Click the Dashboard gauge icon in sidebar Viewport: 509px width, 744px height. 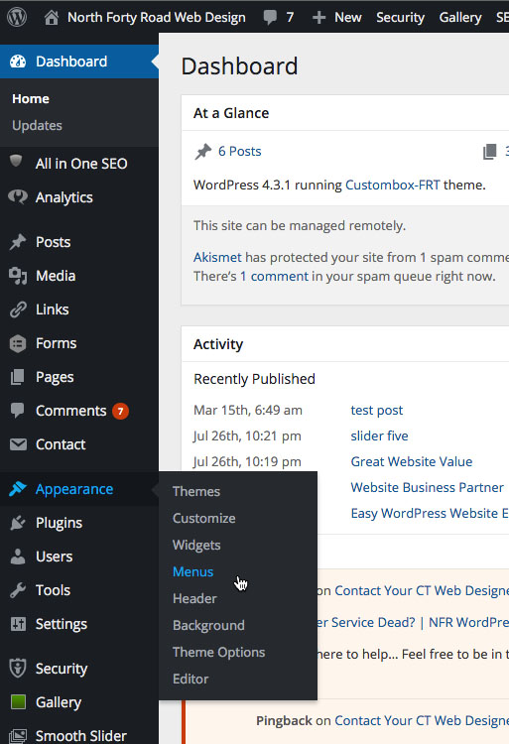[18, 62]
